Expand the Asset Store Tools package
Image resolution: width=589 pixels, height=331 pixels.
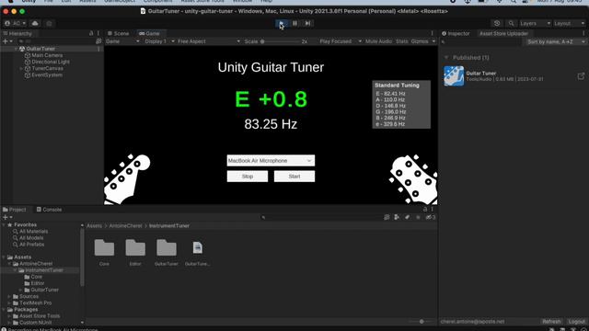point(9,316)
